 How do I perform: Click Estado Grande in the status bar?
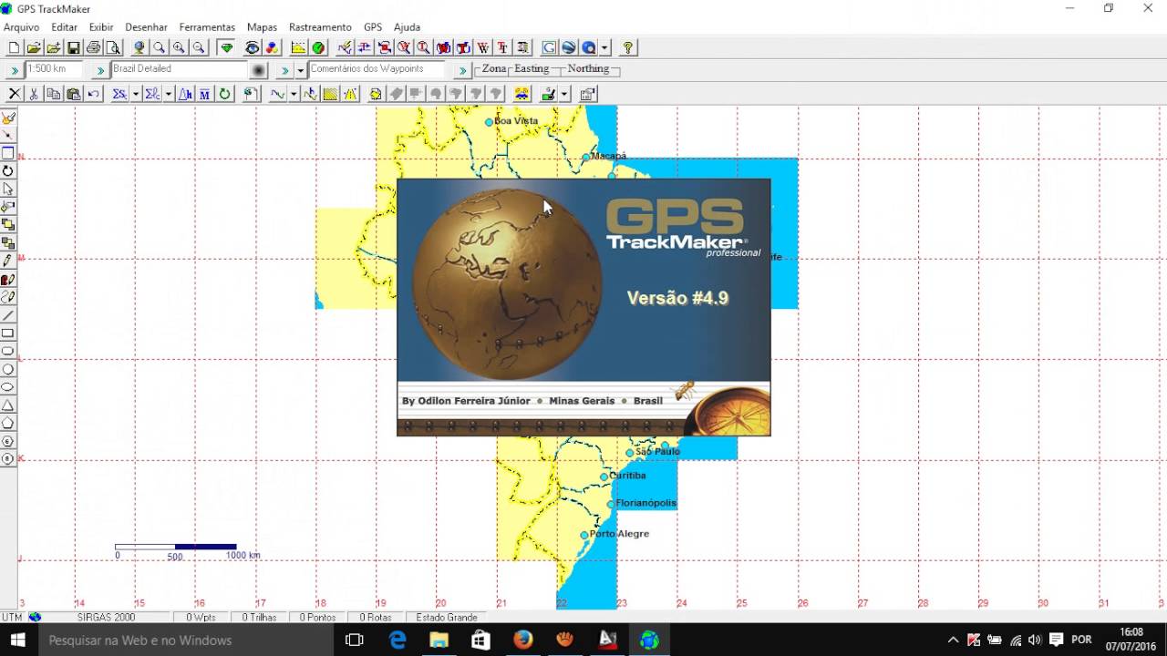pos(447,617)
